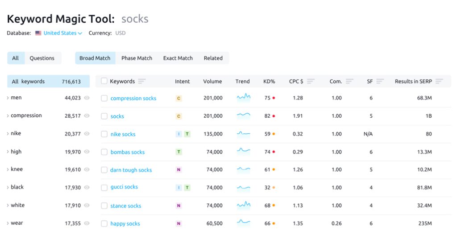Click sort icon next to Results in SERP
The image size is (457, 247).
tap(439, 81)
